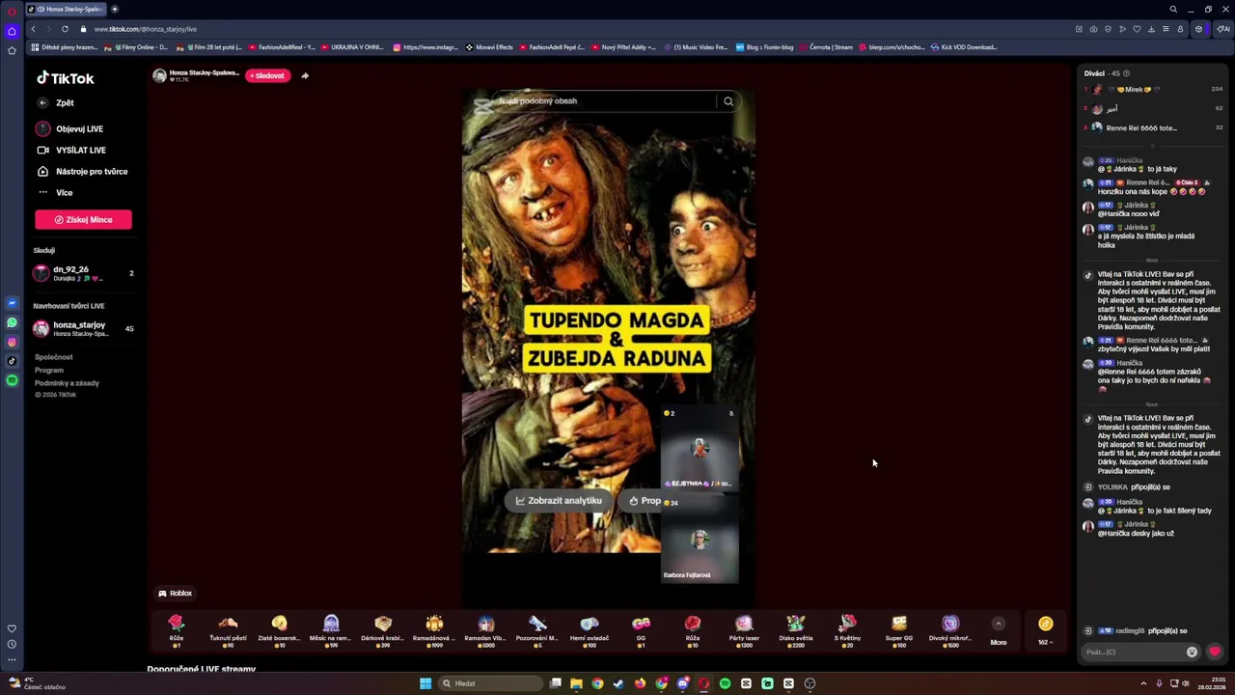
Task: Send the GG gift costing 1 coin
Action: click(x=641, y=629)
